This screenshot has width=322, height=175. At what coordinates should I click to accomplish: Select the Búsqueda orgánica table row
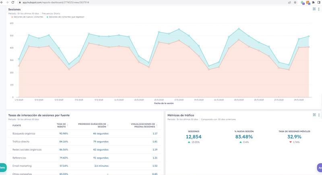(x=24, y=133)
